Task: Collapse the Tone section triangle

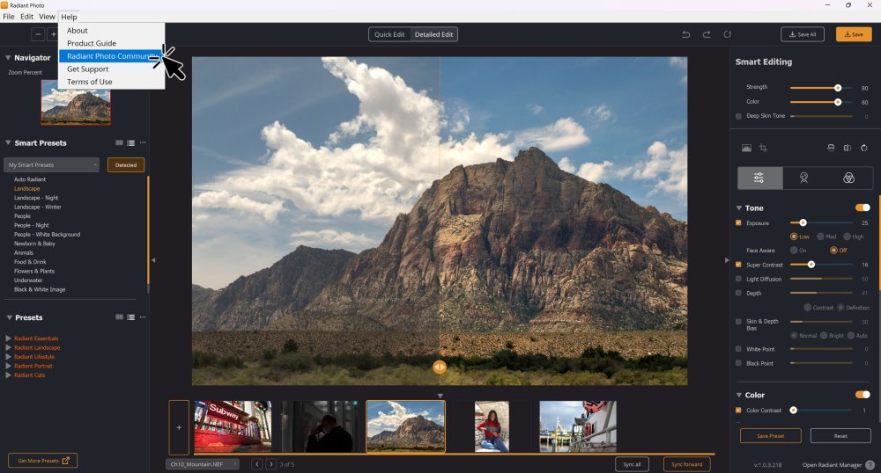Action: [x=739, y=207]
